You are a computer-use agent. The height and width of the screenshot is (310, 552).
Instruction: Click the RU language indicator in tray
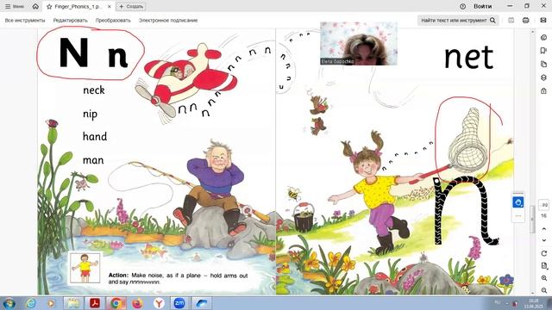[x=497, y=302]
